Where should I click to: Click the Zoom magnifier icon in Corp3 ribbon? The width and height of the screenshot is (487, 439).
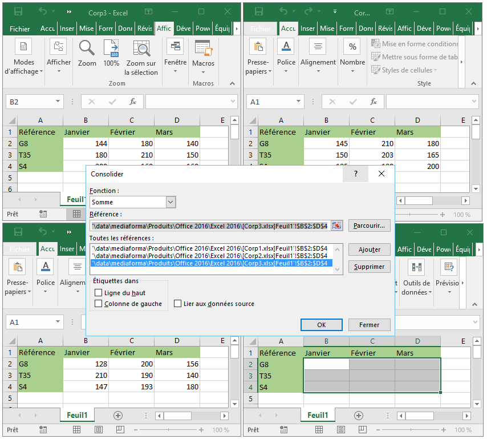pyautogui.click(x=87, y=48)
